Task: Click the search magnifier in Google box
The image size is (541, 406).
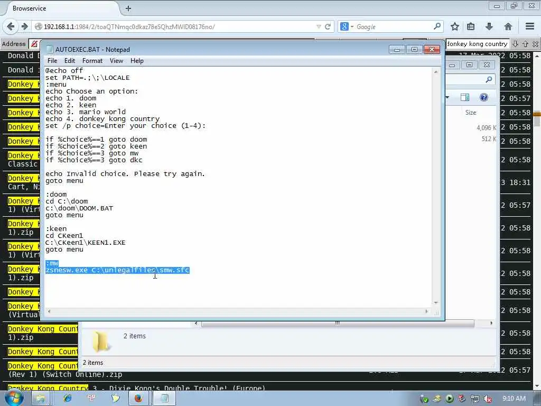Action: point(437,26)
